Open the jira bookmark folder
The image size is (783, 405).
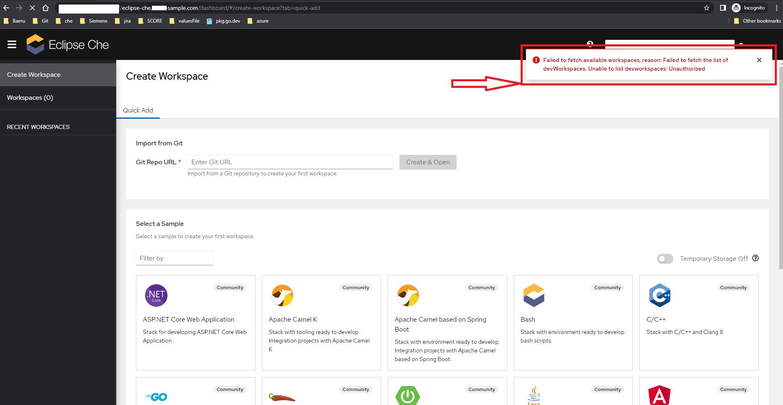[x=123, y=21]
